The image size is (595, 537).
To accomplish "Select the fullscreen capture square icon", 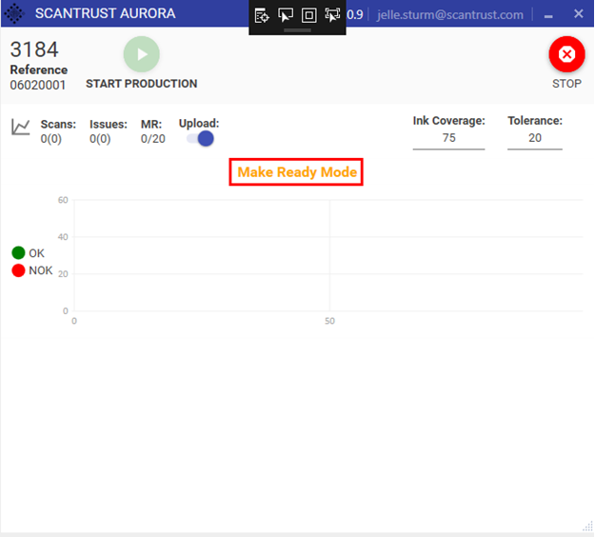I will (x=308, y=15).
